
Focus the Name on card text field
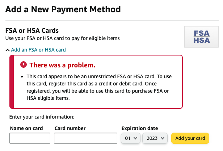click(x=30, y=138)
